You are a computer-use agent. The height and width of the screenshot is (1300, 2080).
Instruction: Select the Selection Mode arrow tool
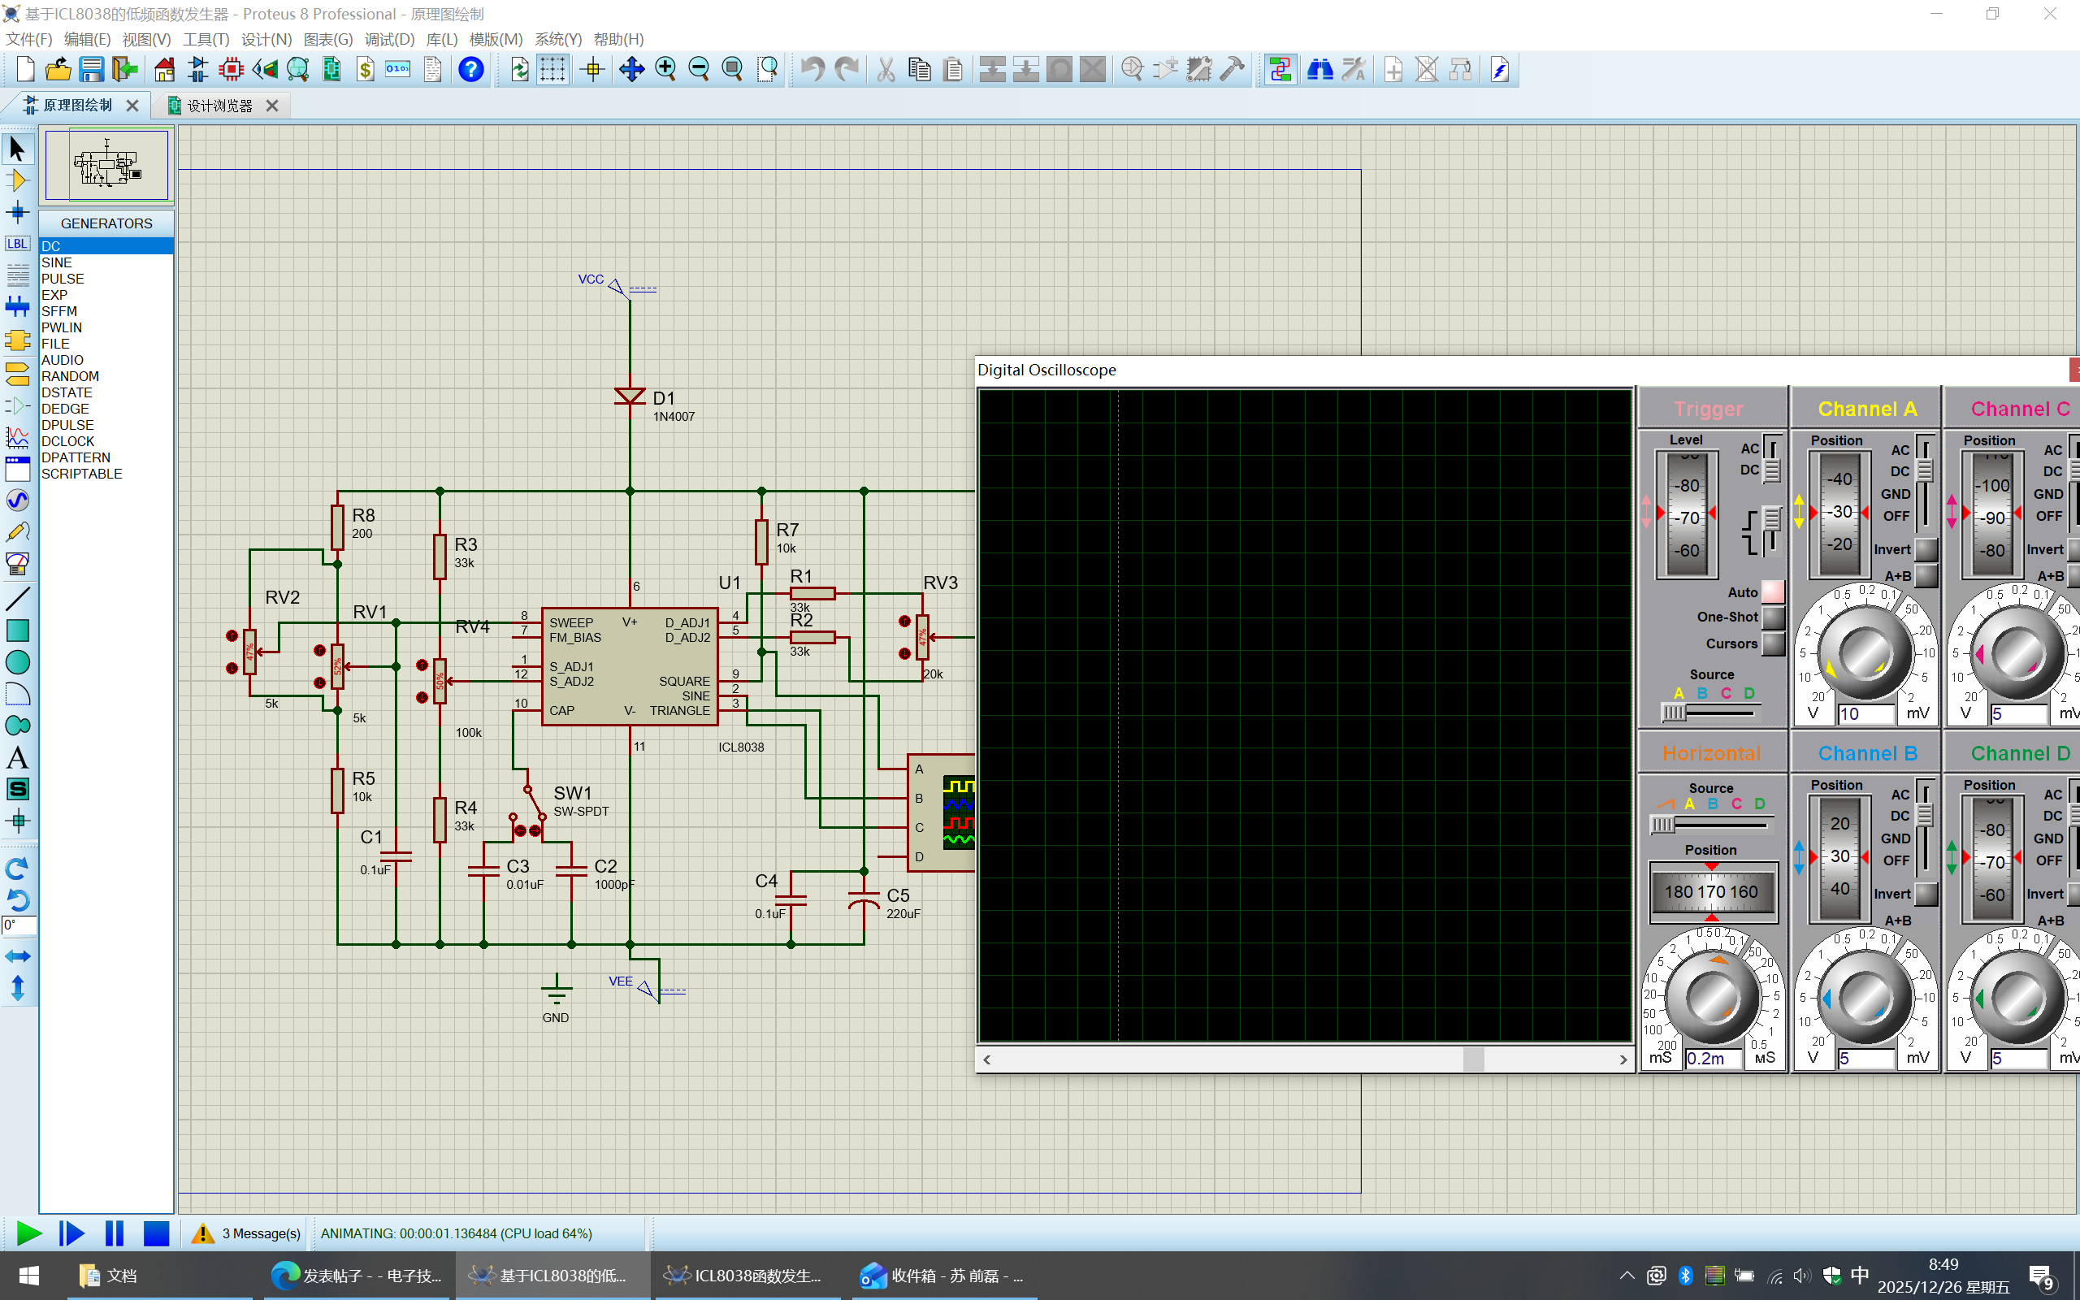pyautogui.click(x=17, y=149)
